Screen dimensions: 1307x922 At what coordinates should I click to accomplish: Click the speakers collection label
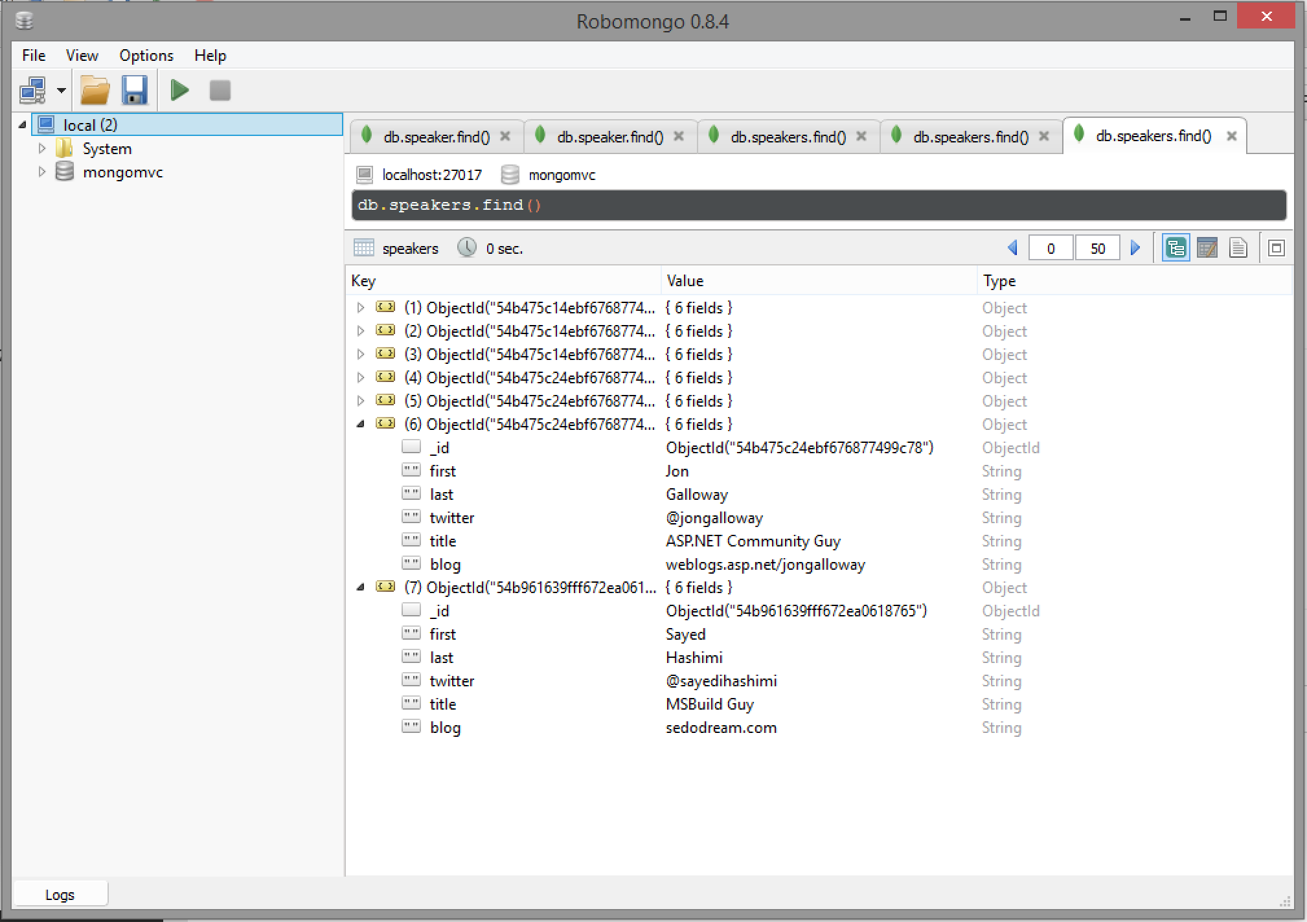(410, 249)
